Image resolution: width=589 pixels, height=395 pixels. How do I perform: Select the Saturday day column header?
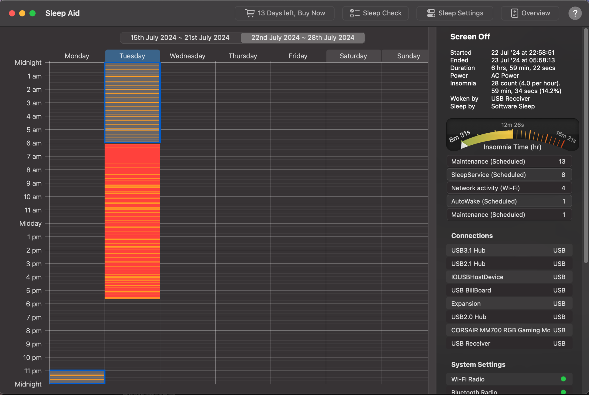353,56
